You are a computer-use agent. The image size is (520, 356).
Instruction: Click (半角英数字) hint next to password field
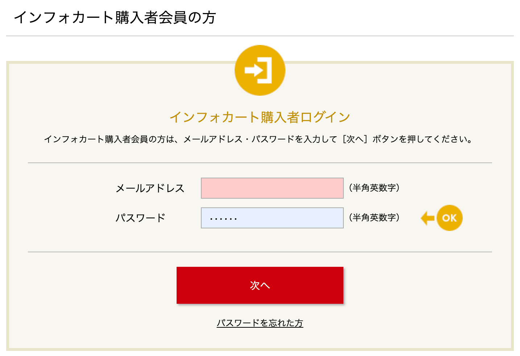coord(374,218)
